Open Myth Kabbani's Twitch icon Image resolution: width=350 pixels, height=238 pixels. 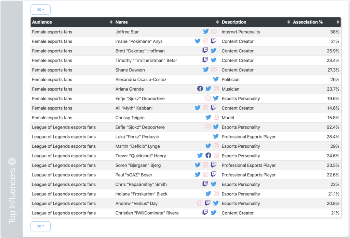click(214, 108)
